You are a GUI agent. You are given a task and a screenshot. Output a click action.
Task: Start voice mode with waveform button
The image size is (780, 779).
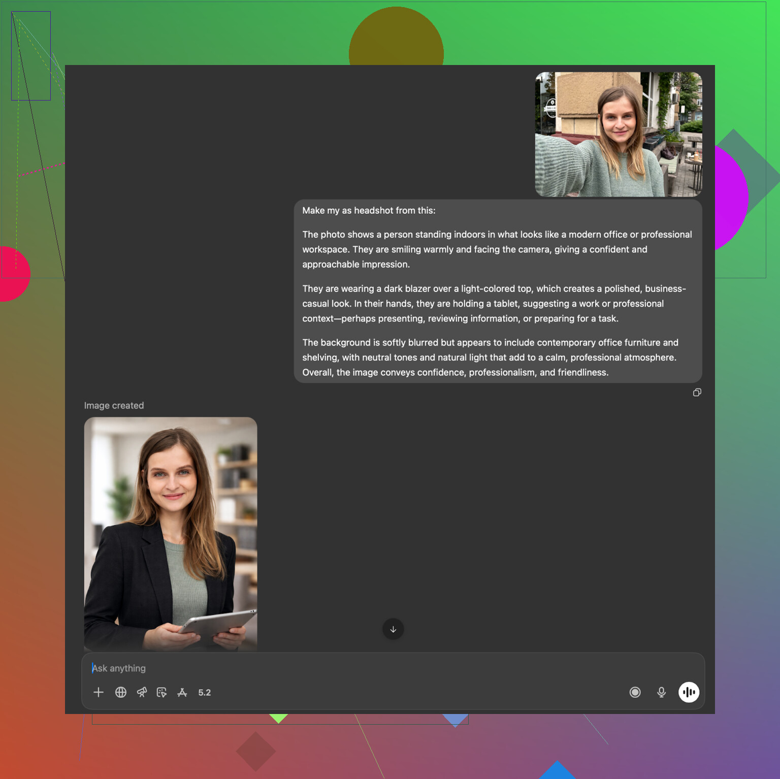coord(689,692)
